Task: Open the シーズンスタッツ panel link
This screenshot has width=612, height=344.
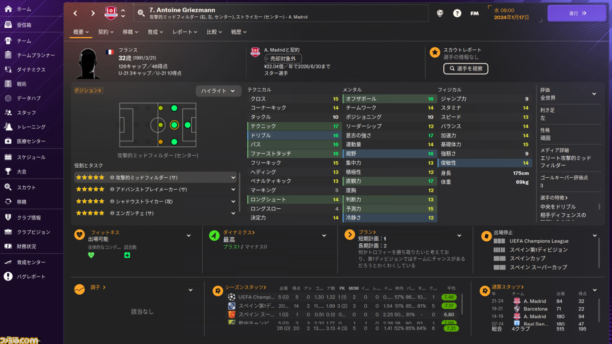Action: (x=246, y=287)
